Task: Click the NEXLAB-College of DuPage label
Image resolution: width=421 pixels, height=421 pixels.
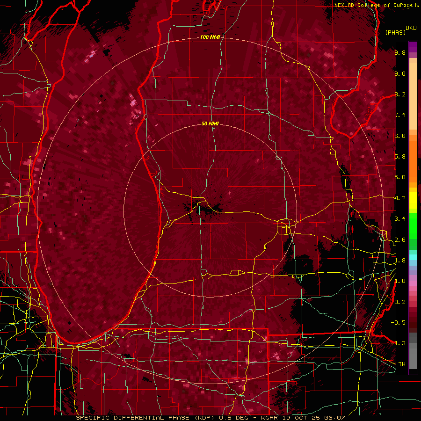Action: (374, 5)
